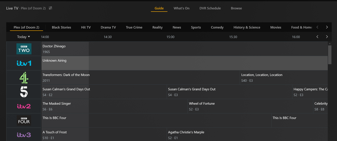Open the DVR Schedule tab

click(x=210, y=8)
